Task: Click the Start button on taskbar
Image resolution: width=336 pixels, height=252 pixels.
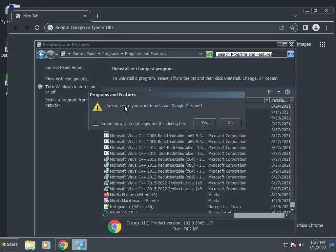Action: pyautogui.click(x=10, y=244)
